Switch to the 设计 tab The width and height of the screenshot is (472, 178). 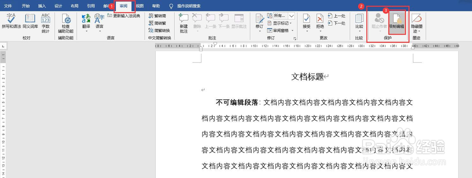point(59,6)
